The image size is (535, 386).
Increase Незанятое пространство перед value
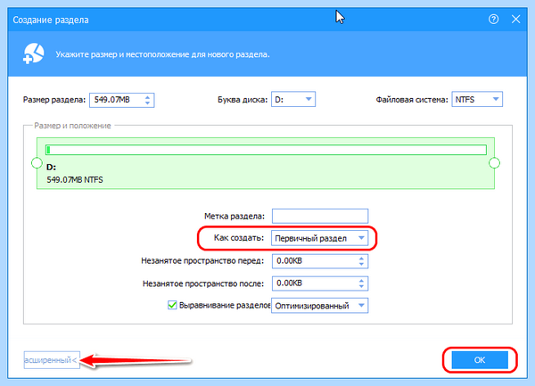(x=361, y=259)
